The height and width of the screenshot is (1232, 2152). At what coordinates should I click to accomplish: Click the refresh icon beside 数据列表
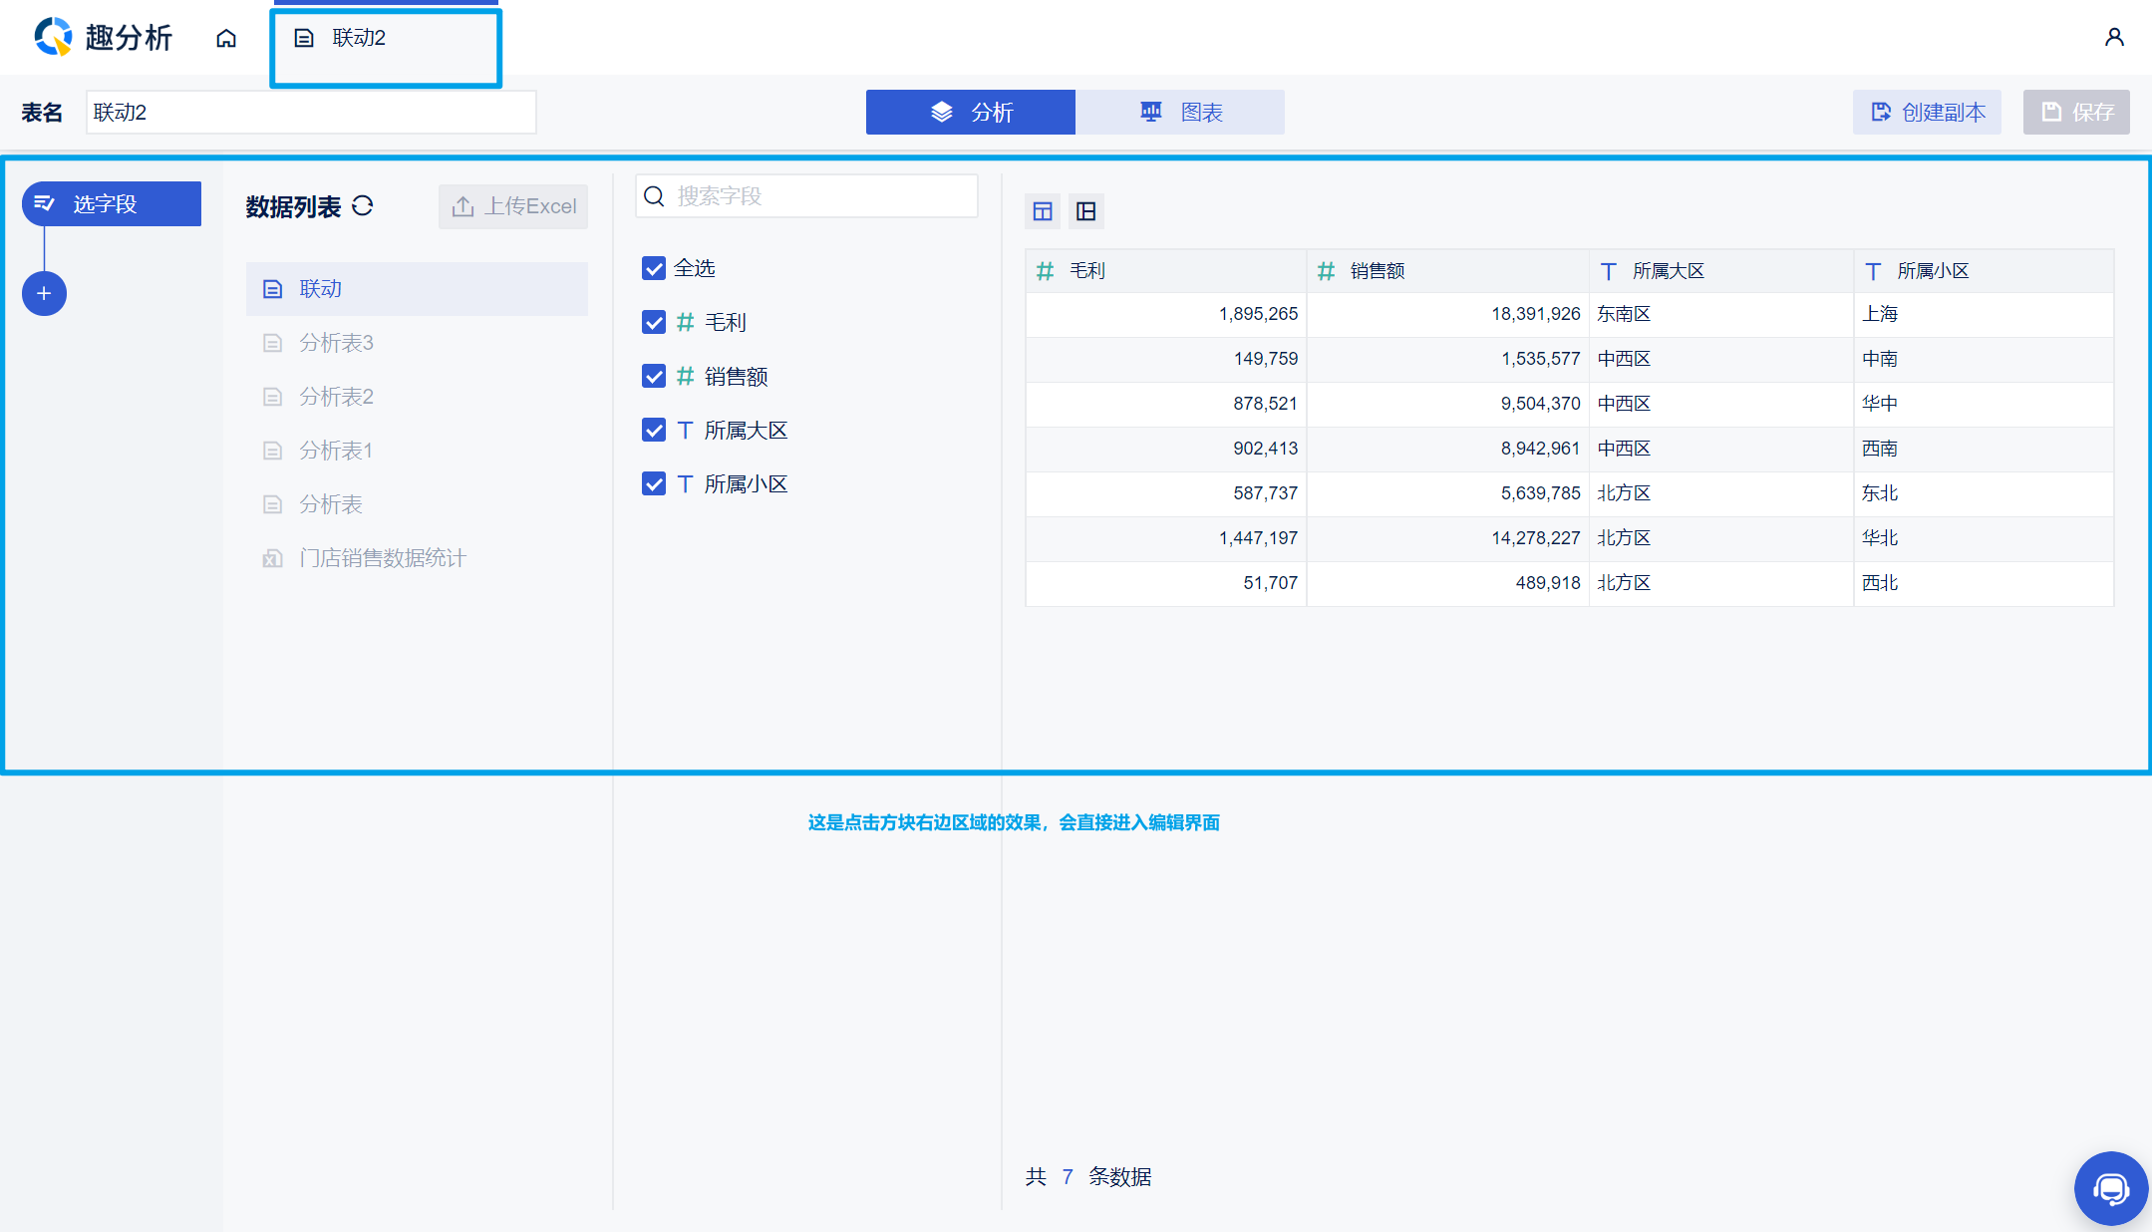click(x=363, y=205)
